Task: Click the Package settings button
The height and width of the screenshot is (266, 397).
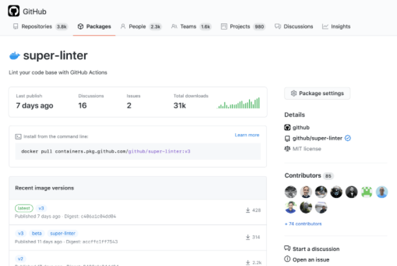Action: click(317, 93)
